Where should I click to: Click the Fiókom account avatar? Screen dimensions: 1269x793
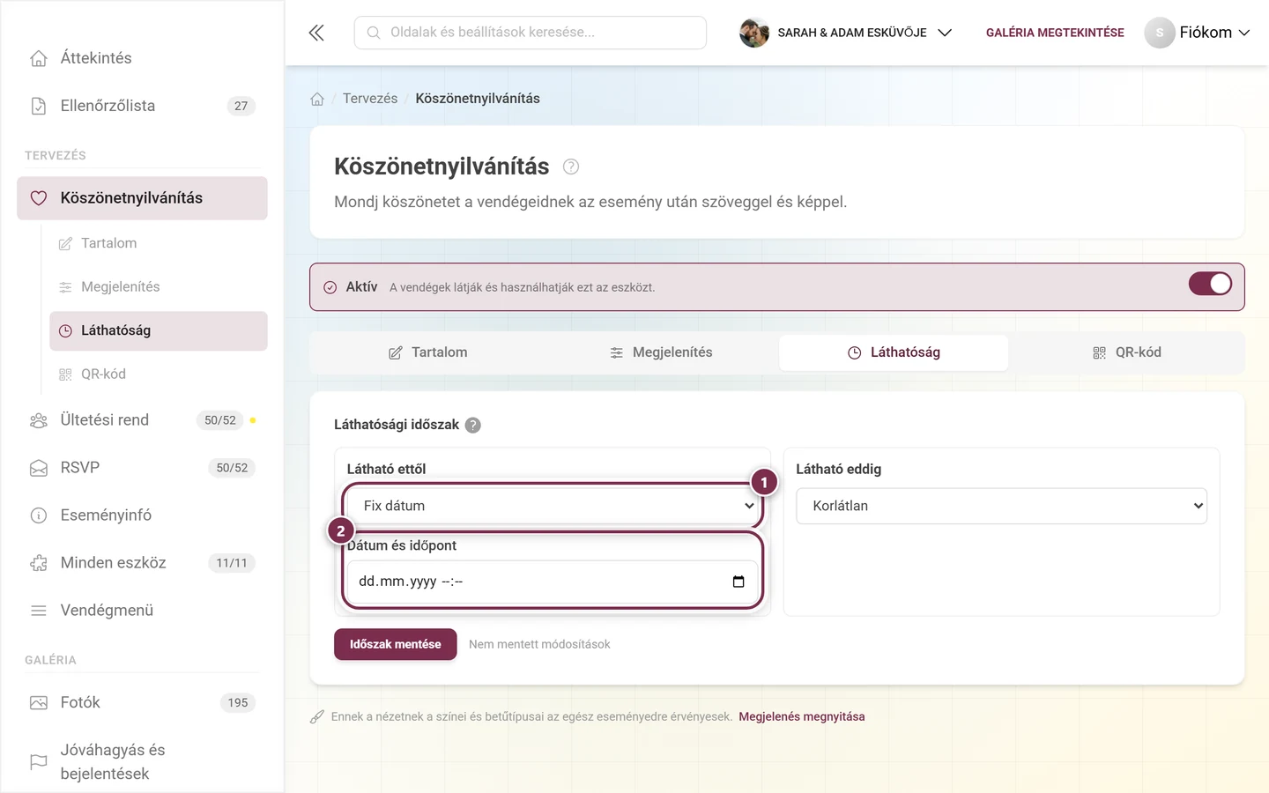click(x=1160, y=33)
